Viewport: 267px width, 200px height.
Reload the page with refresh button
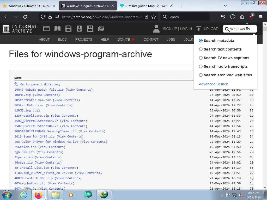coord(25,17)
